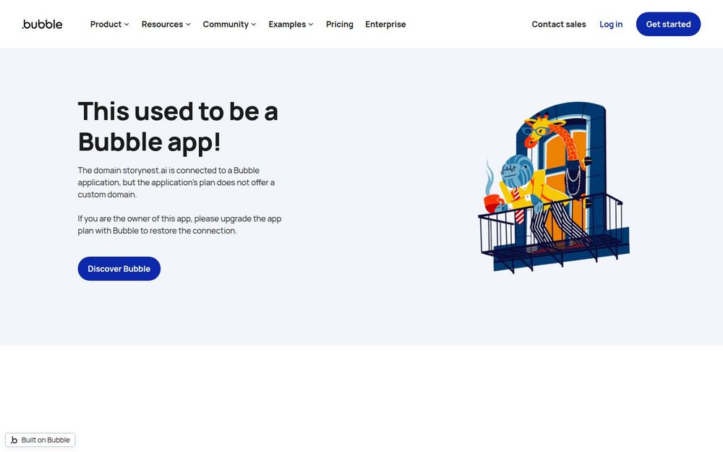Expand the Resources dropdown chevron
Image resolution: width=723 pixels, height=452 pixels.
188,25
